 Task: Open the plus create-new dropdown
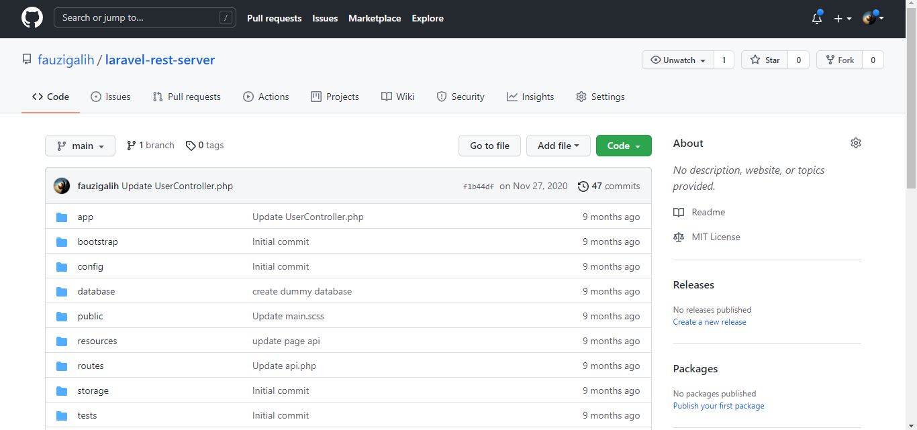tap(842, 19)
